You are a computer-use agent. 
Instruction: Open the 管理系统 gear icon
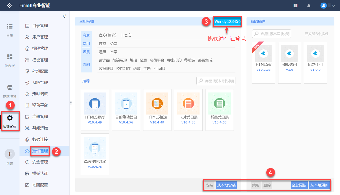pos(10,118)
